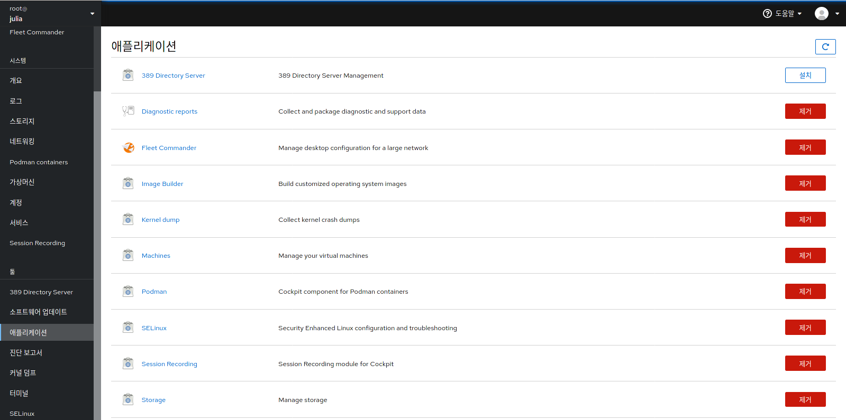Go to Fleet Commander in sidebar
This screenshot has height=420, width=846.
(x=47, y=32)
